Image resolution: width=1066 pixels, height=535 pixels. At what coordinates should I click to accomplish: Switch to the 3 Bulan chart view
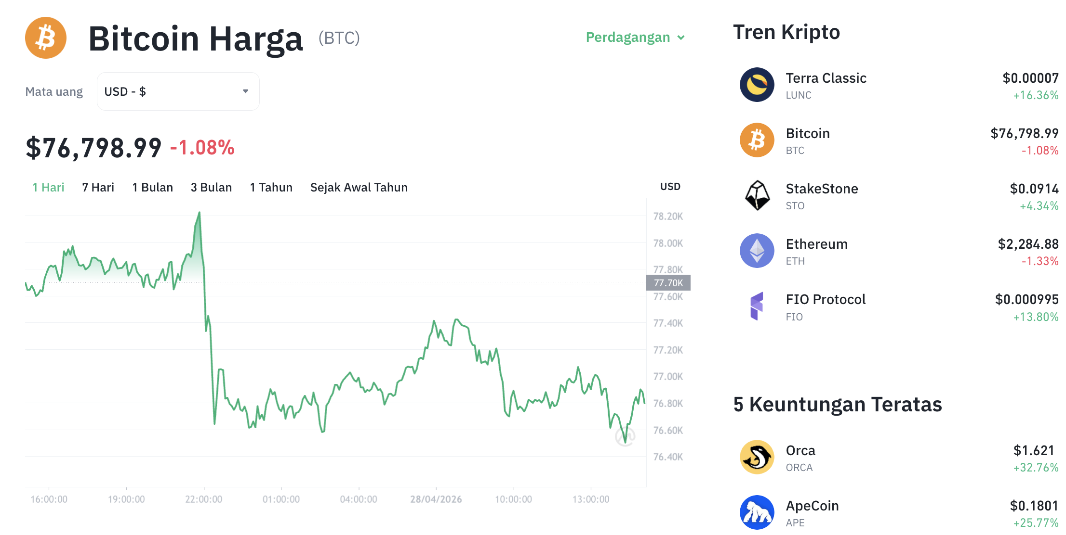tap(211, 187)
